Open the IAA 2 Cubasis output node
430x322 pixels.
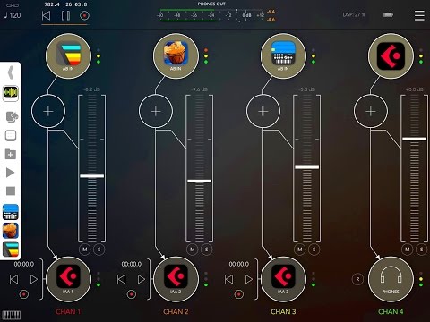click(176, 279)
